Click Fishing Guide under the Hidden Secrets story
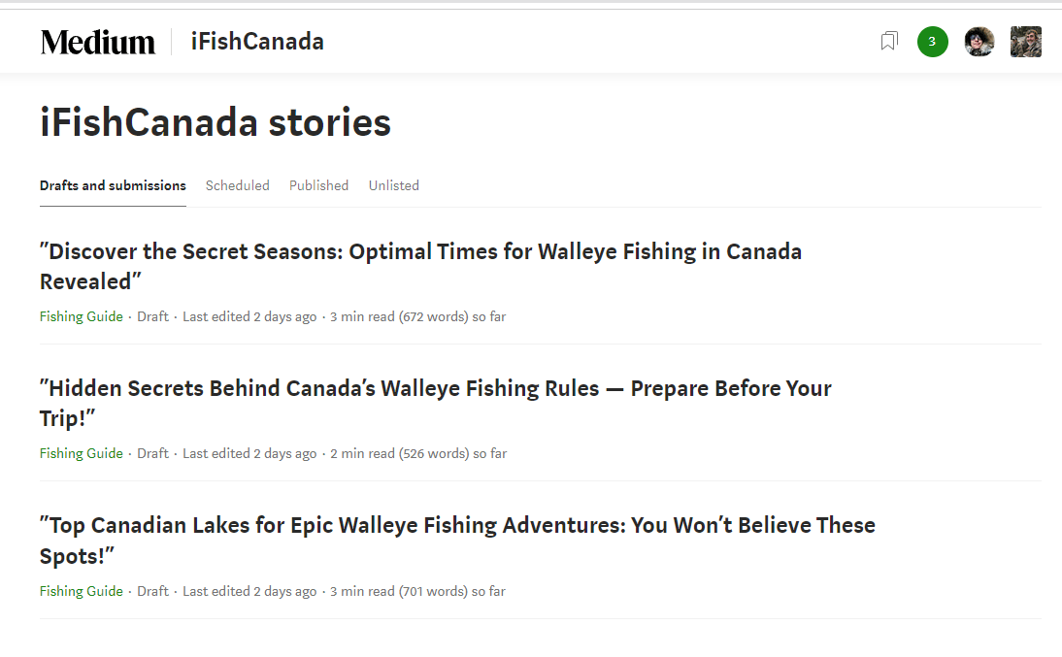 tap(82, 453)
